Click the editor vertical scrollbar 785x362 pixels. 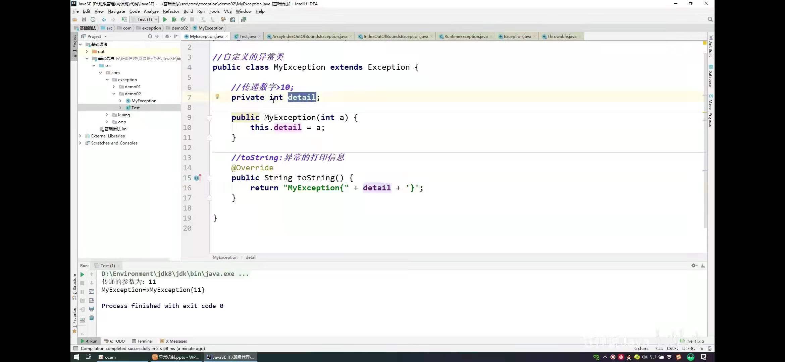point(705,134)
